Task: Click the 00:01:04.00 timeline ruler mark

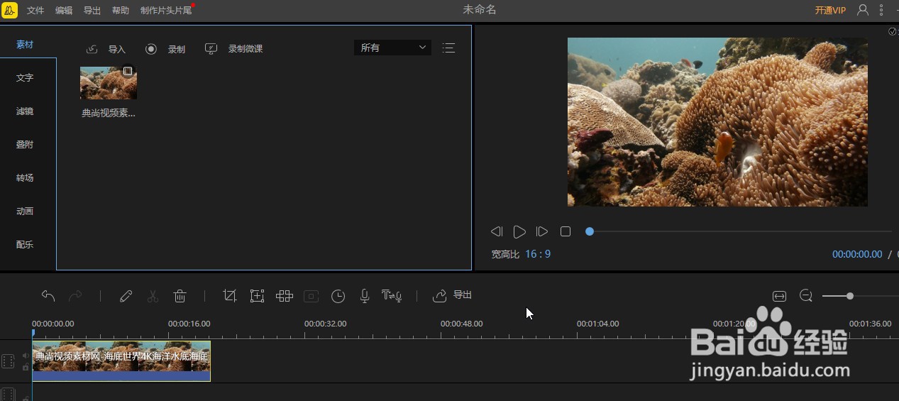Action: click(x=597, y=324)
